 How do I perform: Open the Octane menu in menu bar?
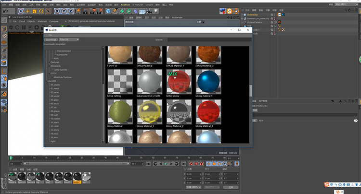[x=149, y=5]
